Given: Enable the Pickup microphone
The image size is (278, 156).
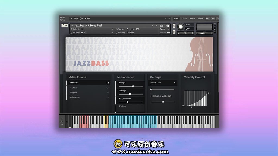Looking at the screenshot, I should [122, 106].
